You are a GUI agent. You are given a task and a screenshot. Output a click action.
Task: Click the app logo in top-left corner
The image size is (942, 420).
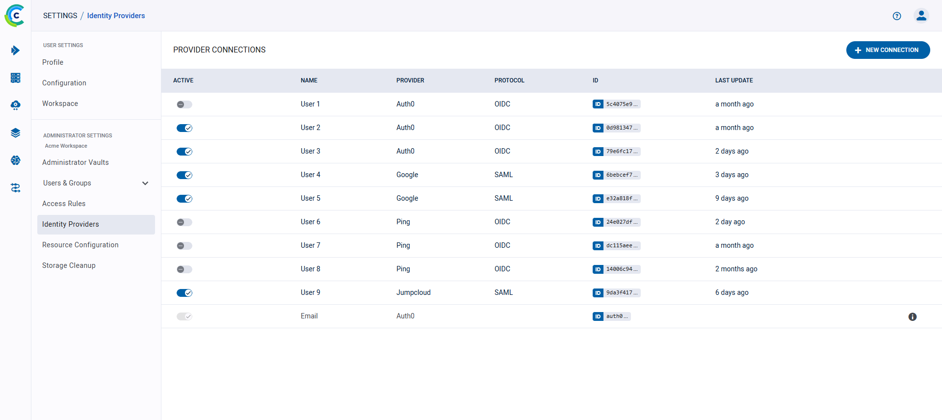15,16
